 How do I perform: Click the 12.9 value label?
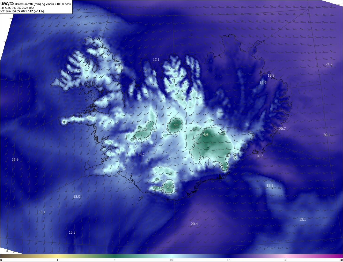pos(263,83)
